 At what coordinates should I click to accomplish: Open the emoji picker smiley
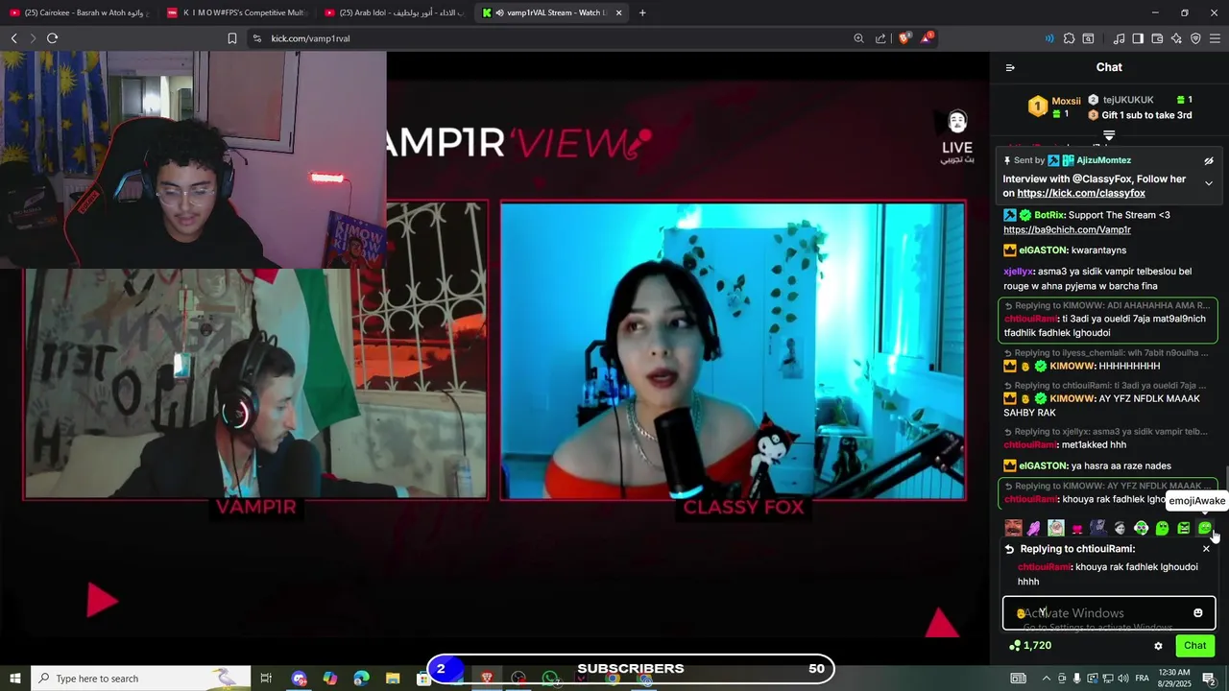[1197, 613]
